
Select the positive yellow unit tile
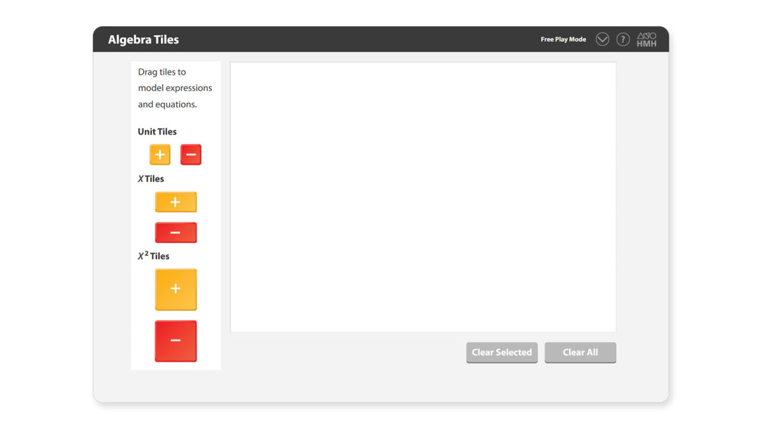160,155
